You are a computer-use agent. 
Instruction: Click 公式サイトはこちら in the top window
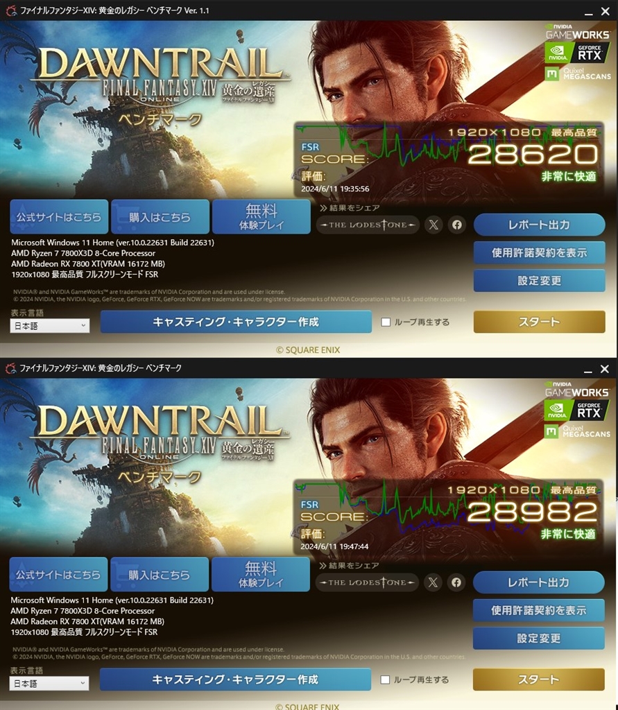[60, 217]
